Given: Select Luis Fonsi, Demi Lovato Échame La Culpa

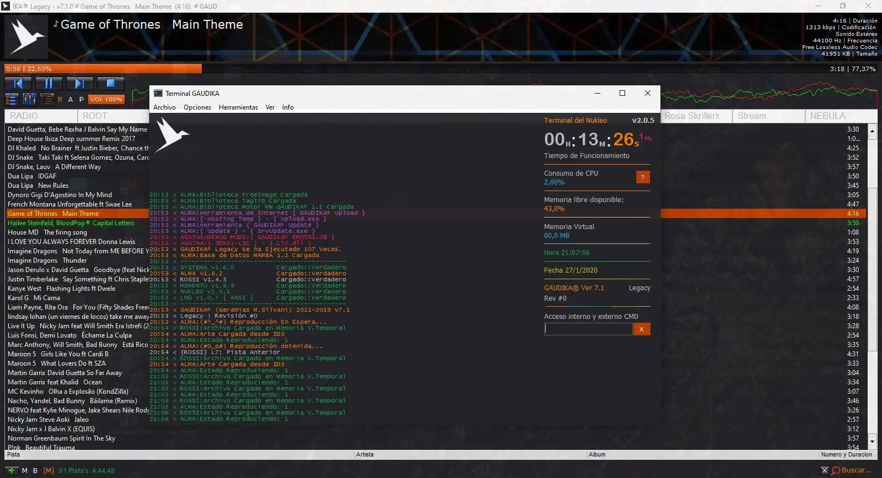Looking at the screenshot, I should tap(69, 335).
